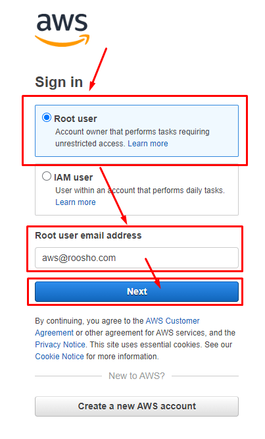Open Learn more link for Root user
This screenshot has height=439, width=265.
pyautogui.click(x=148, y=144)
